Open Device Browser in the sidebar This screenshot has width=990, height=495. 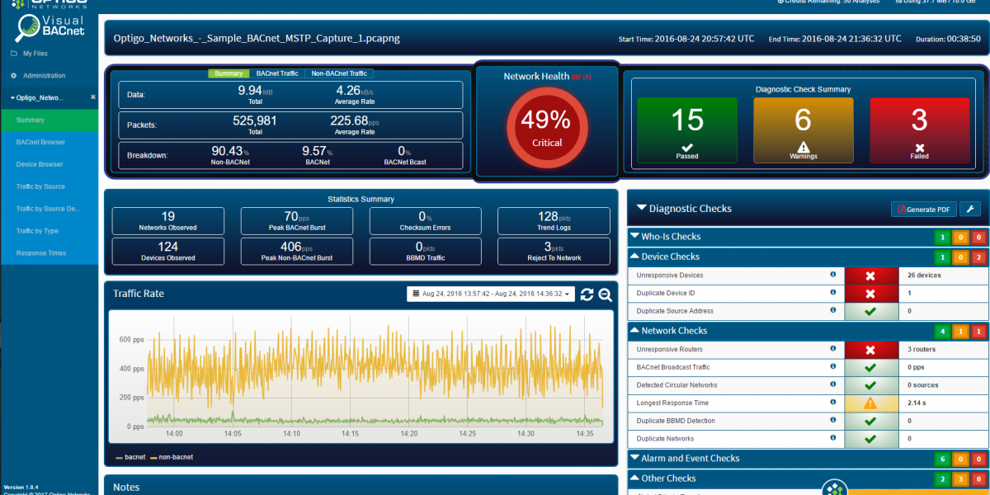pos(49,164)
